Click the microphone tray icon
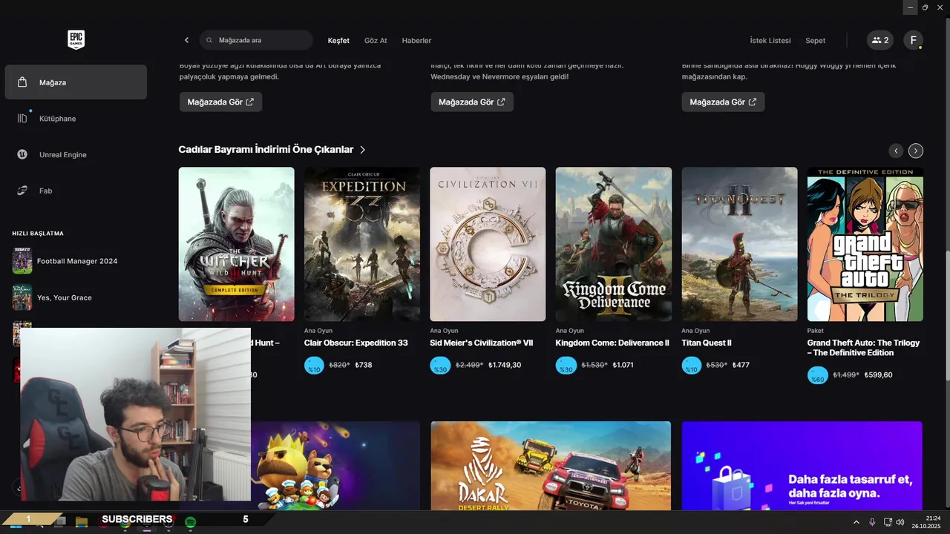This screenshot has height=534, width=950. point(872,522)
